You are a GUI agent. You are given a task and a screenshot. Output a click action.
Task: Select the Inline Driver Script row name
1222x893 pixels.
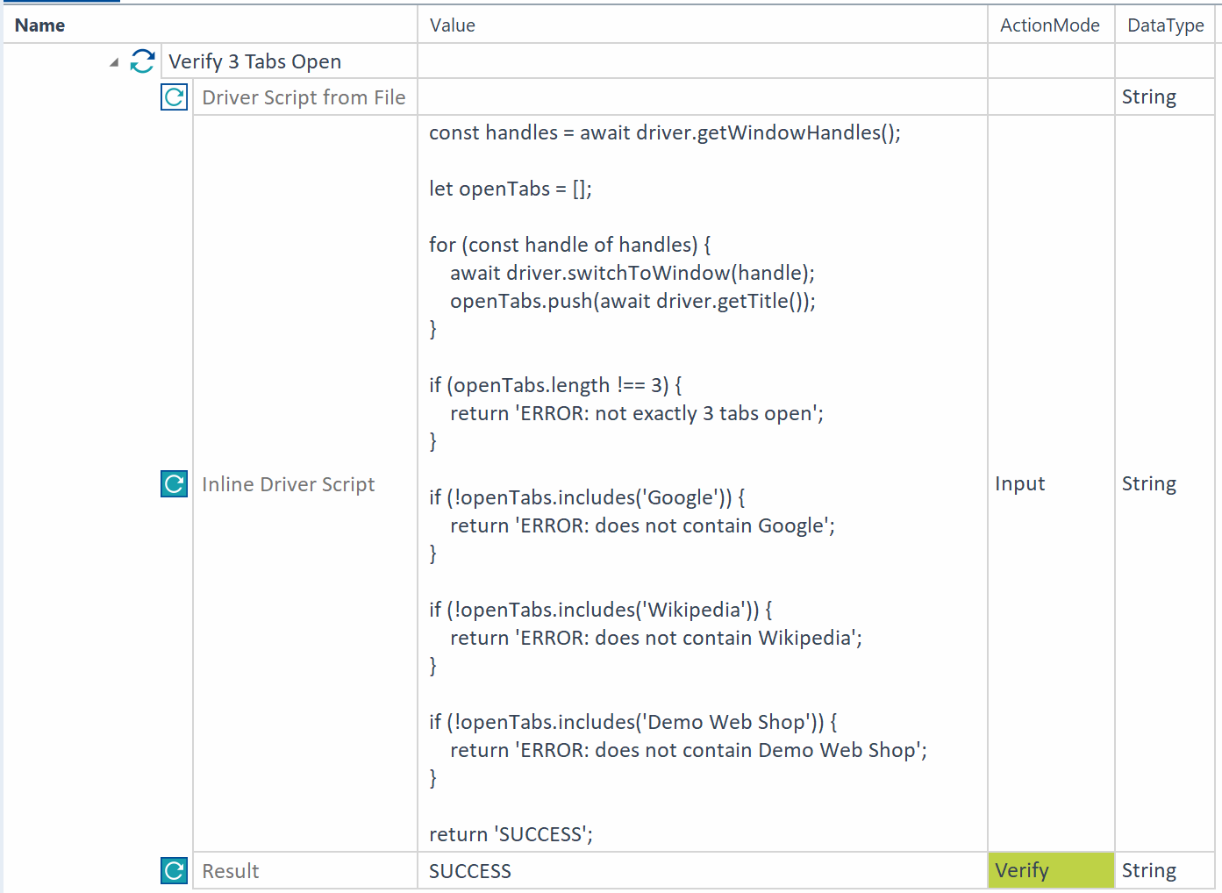coord(288,484)
